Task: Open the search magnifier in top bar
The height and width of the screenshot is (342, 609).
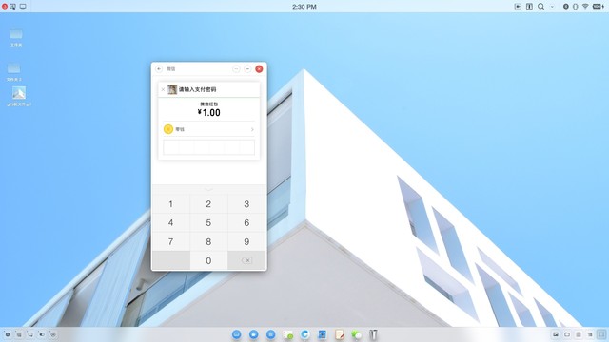Action: (x=540, y=7)
